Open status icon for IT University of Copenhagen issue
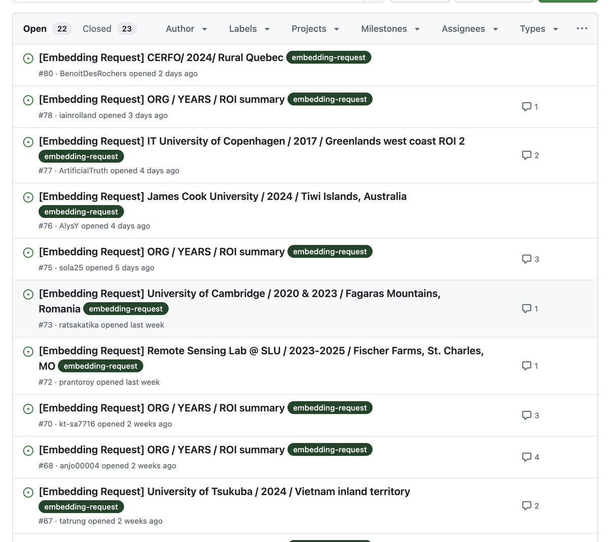 tap(28, 142)
